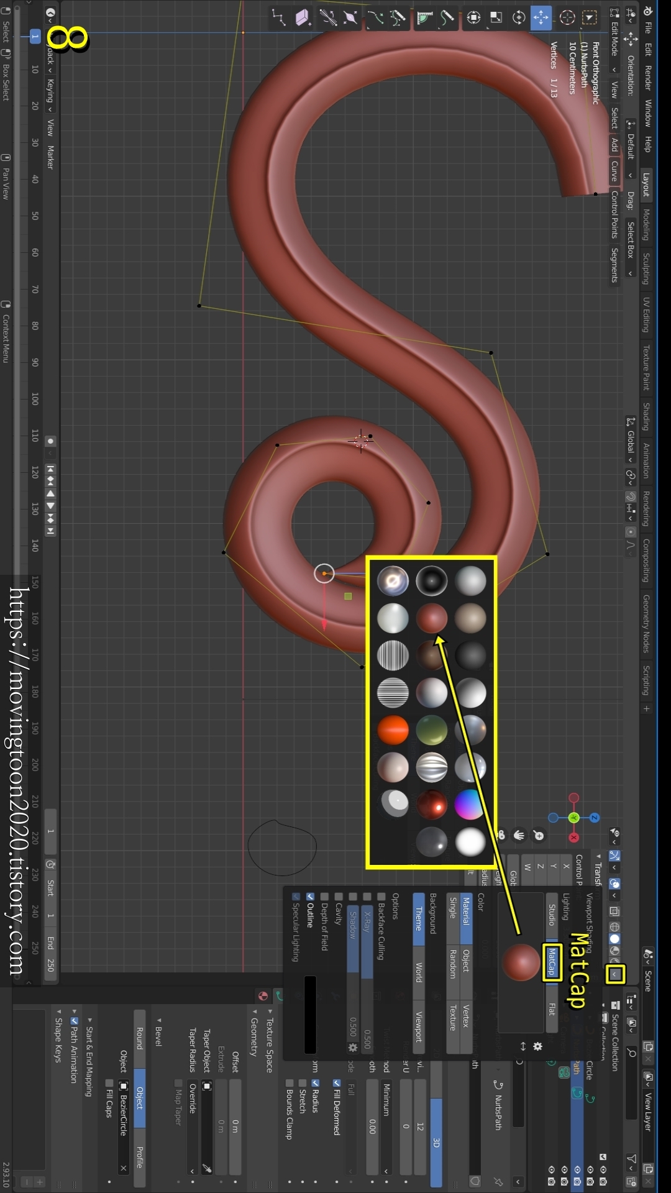Image resolution: width=671 pixels, height=1193 pixels.
Task: Switch viewport to Solid shading
Action: pyautogui.click(x=614, y=939)
